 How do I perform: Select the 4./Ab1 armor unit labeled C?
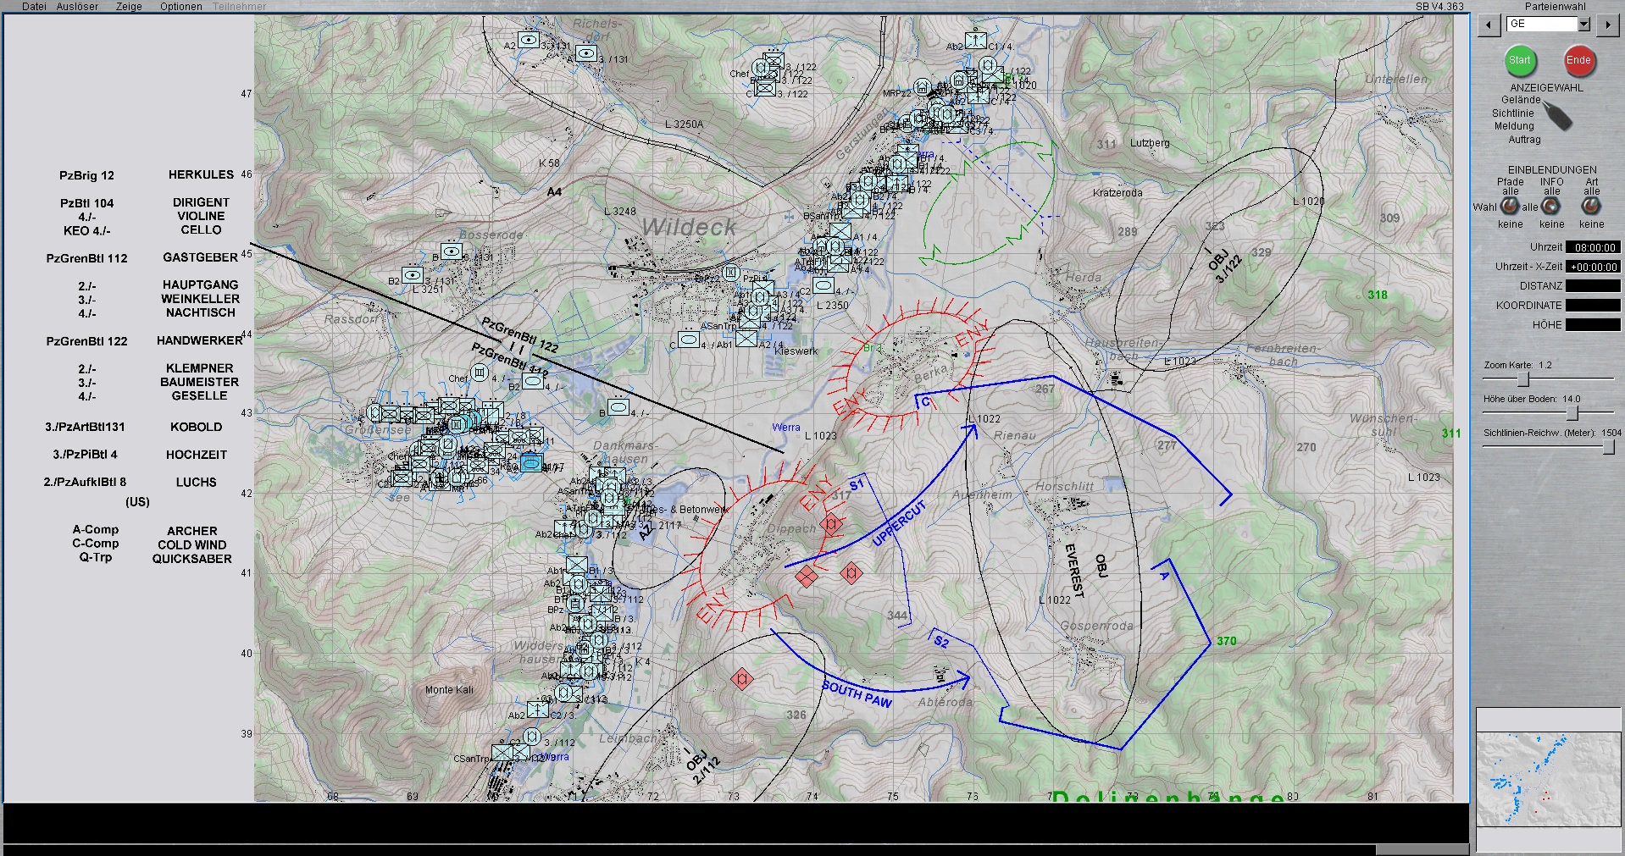pos(689,340)
